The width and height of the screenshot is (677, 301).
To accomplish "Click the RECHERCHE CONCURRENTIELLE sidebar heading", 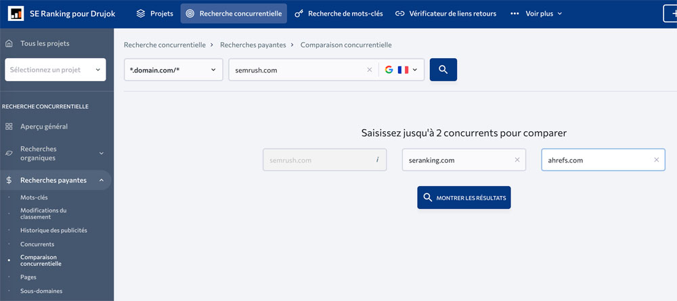I will (45, 106).
